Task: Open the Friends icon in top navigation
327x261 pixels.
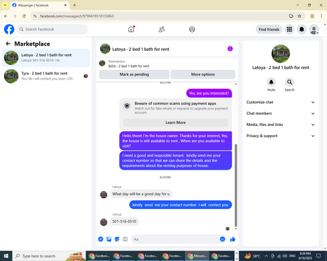Action: tap(162, 29)
